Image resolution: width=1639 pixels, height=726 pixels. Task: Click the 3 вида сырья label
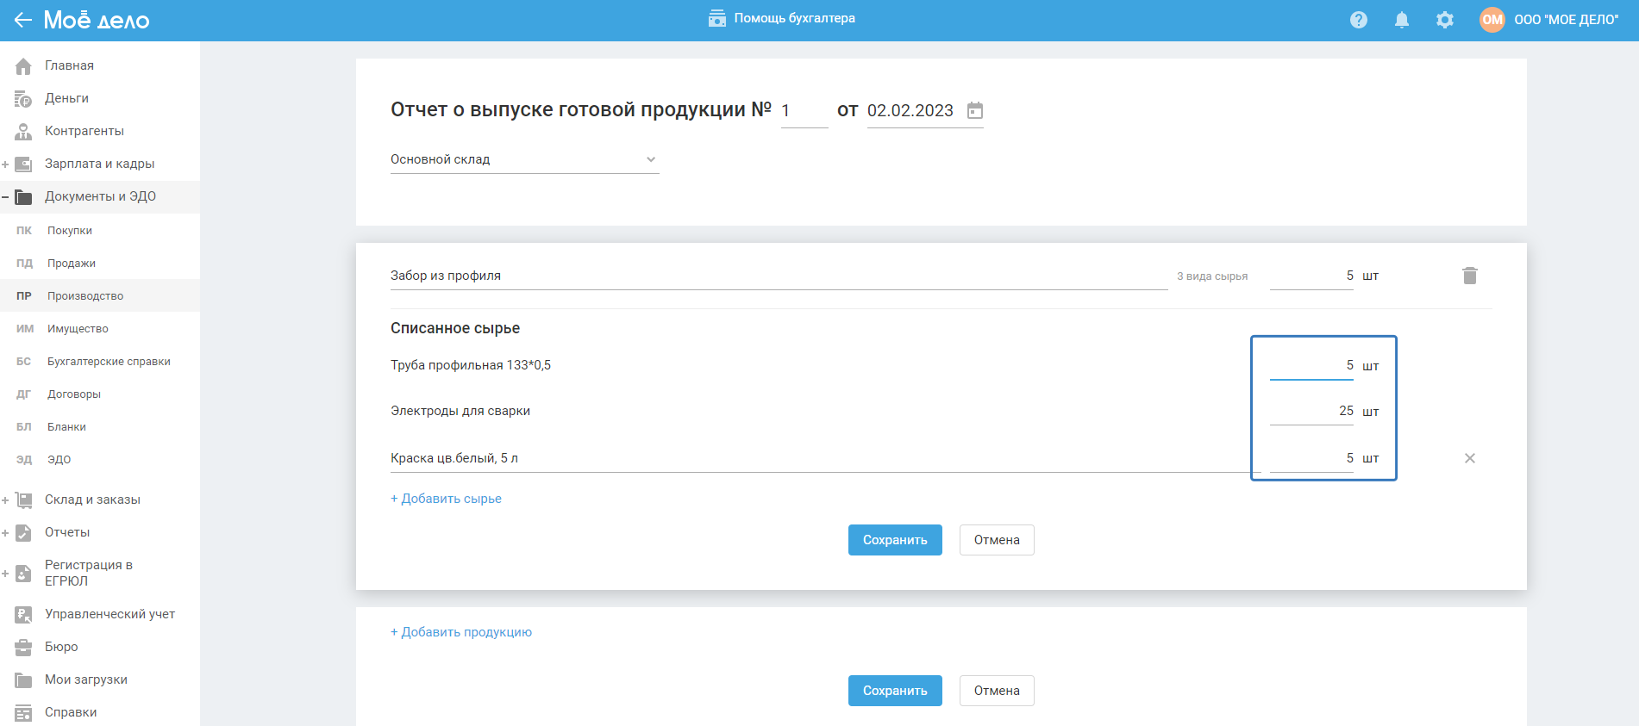tap(1212, 276)
